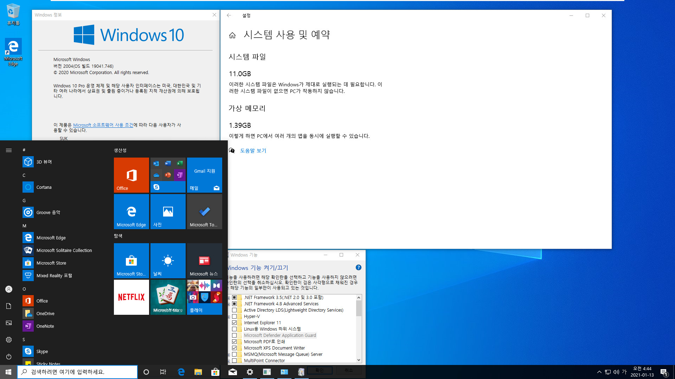This screenshot has width=675, height=379.
Task: Open the 메일 Gmail 지원 tile
Action: click(x=205, y=175)
